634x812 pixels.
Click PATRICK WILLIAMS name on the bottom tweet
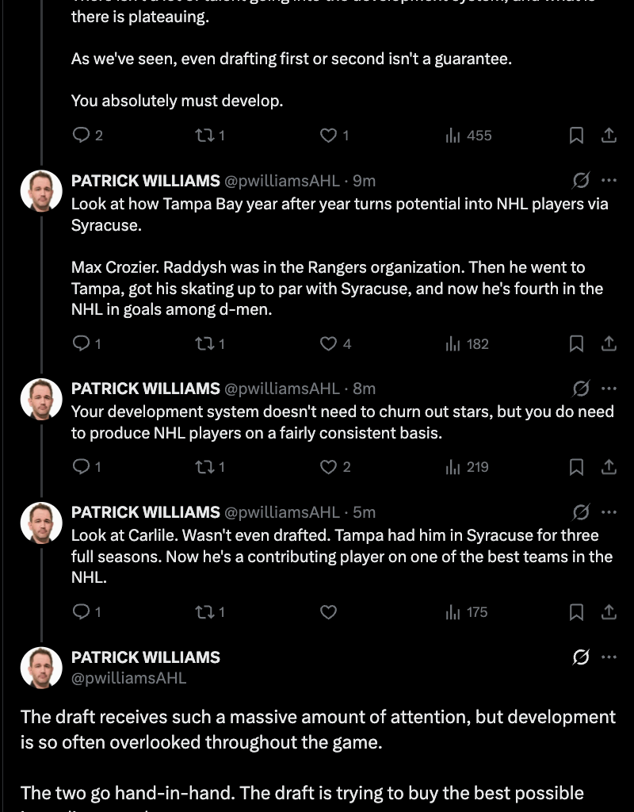pos(145,657)
